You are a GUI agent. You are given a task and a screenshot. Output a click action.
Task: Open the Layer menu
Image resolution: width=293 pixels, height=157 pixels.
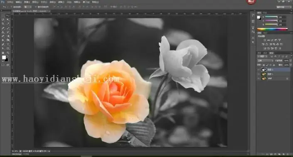pyautogui.click(x=35, y=2)
